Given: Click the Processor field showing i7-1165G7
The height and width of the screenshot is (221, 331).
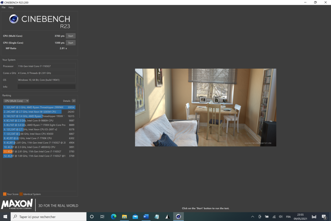Looking at the screenshot, I should (46, 66).
